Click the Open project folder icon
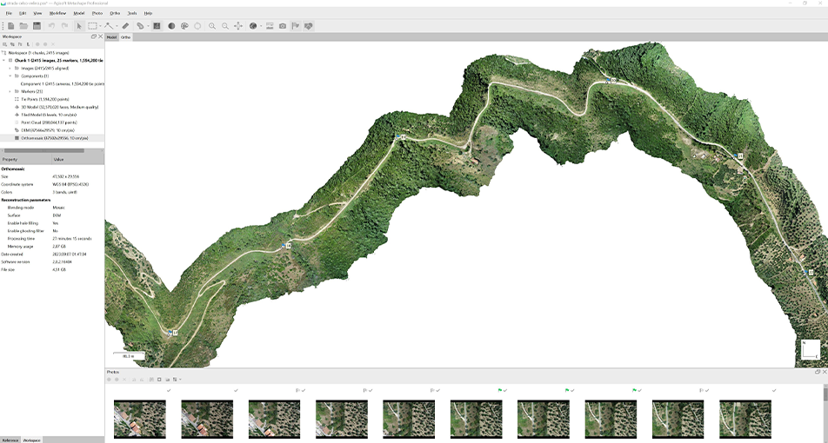The image size is (828, 443). click(x=23, y=26)
